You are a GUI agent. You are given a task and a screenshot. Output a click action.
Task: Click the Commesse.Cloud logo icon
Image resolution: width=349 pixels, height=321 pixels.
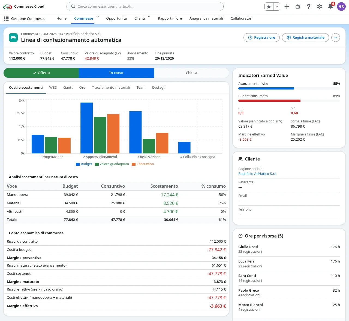[x=8, y=7]
